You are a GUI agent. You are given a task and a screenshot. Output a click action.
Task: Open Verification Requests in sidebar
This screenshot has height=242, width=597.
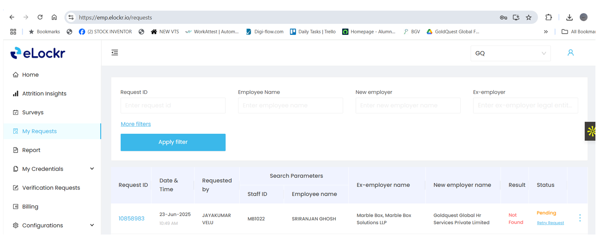(x=51, y=187)
